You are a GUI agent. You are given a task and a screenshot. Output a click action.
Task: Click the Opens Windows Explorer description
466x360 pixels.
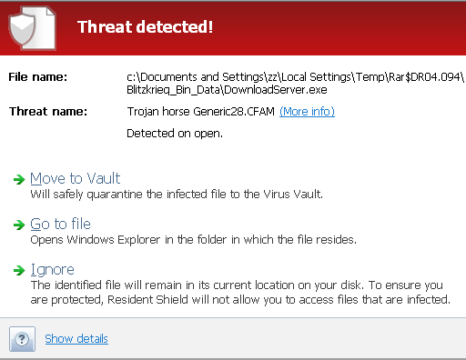pos(194,240)
